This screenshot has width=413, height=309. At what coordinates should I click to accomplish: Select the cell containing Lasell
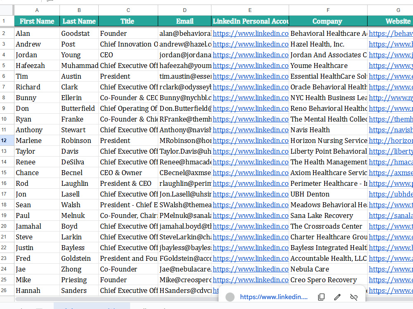coord(79,194)
